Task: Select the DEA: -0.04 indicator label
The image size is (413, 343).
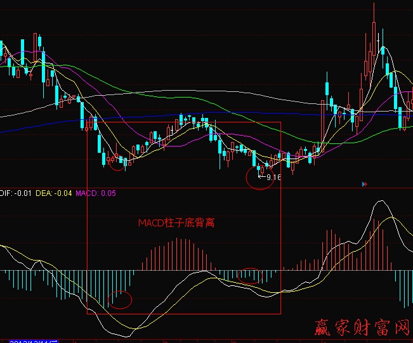Action: point(53,193)
